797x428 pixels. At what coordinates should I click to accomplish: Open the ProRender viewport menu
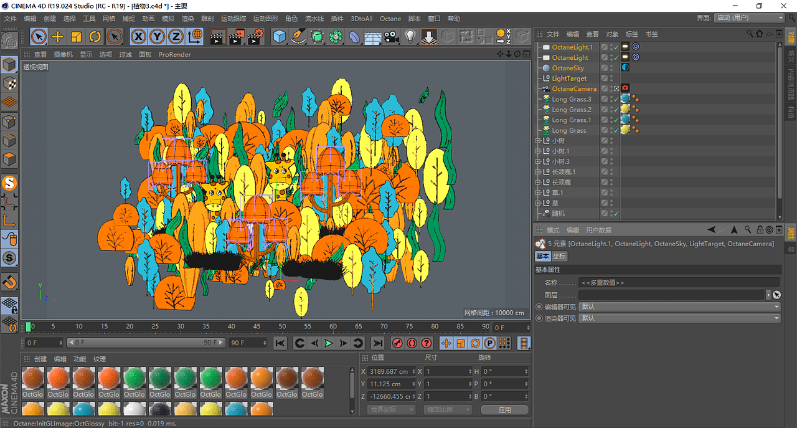click(175, 54)
